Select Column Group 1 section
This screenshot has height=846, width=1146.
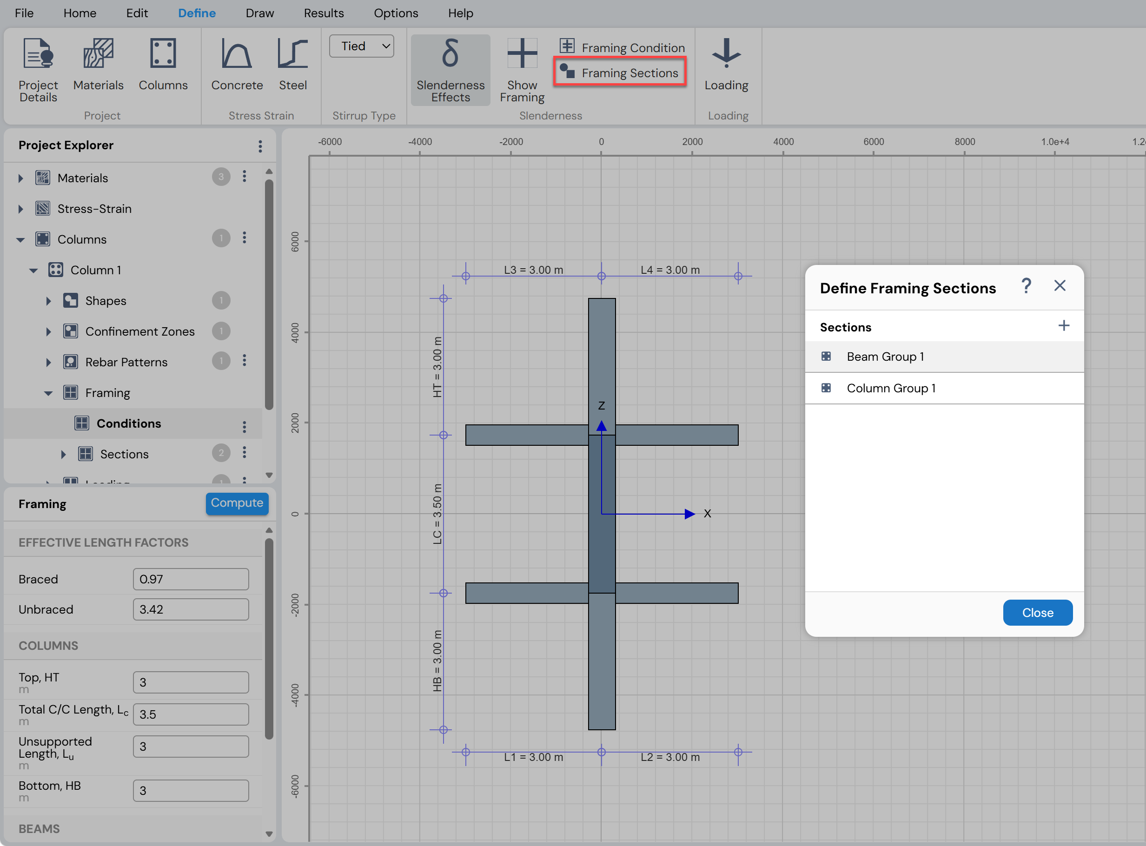coord(944,388)
